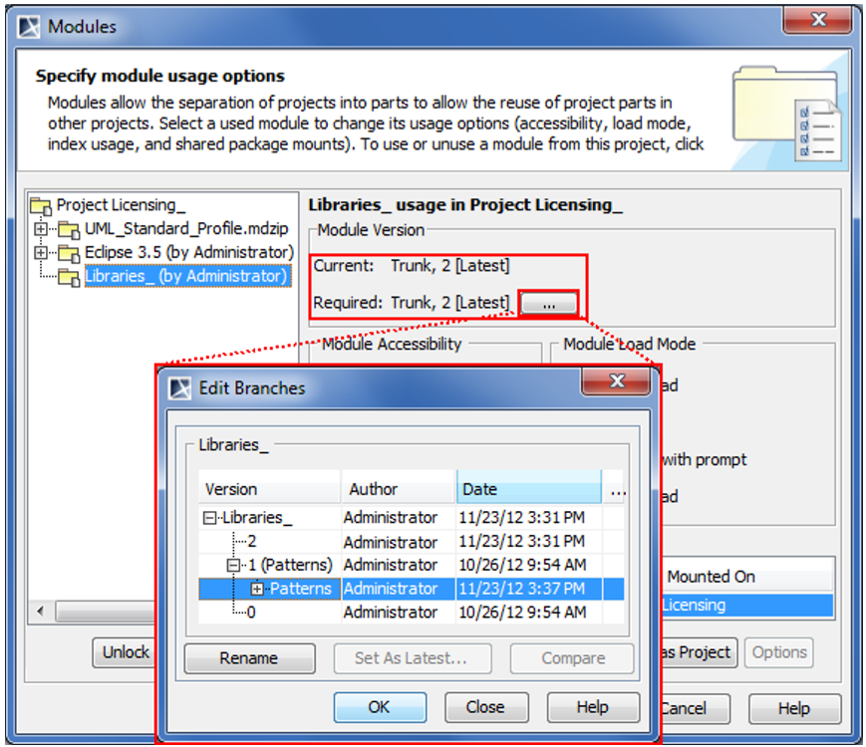Click the Options button in Modules

point(778,652)
